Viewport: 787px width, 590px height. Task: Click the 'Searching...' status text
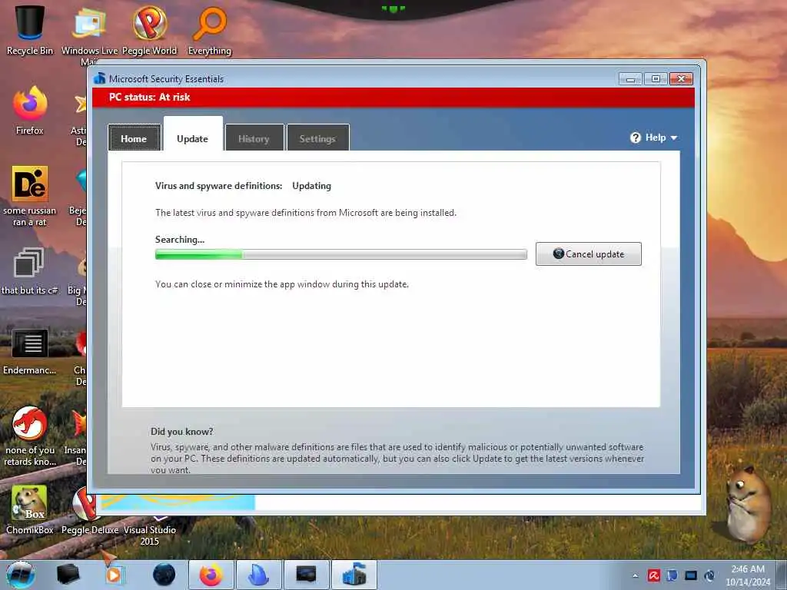(x=180, y=240)
